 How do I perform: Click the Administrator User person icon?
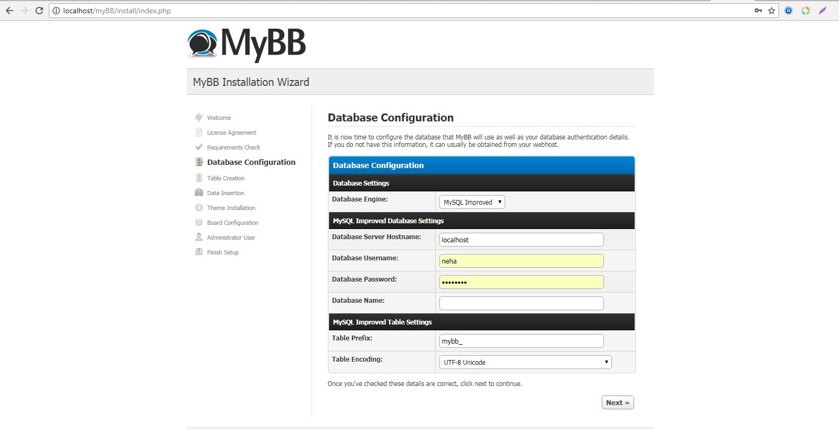click(x=199, y=237)
